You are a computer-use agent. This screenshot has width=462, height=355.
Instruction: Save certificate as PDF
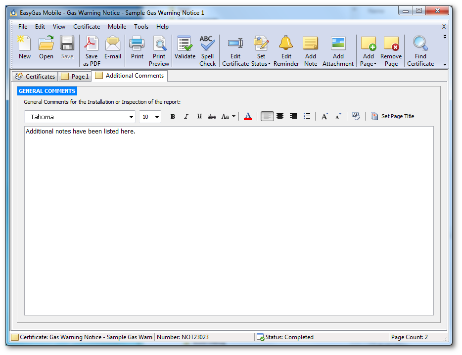[x=92, y=51]
